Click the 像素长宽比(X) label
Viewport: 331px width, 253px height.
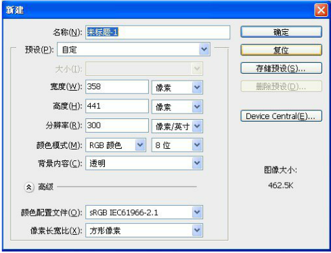[56, 231]
